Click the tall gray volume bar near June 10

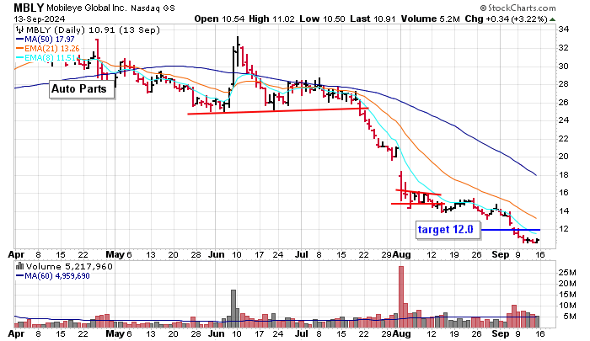(x=233, y=309)
